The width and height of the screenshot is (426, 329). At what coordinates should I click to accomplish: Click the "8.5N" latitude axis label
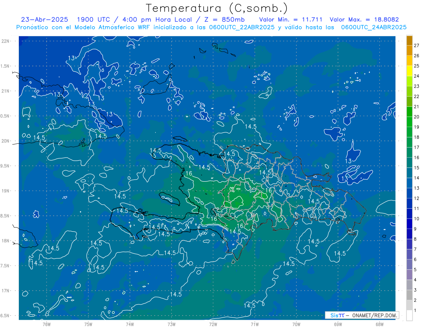click(x=5, y=216)
